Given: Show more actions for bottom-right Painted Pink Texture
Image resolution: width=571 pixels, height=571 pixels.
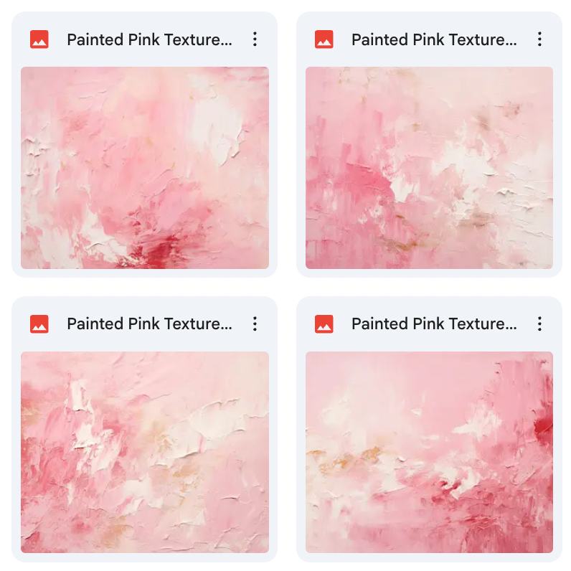Looking at the screenshot, I should tap(539, 324).
